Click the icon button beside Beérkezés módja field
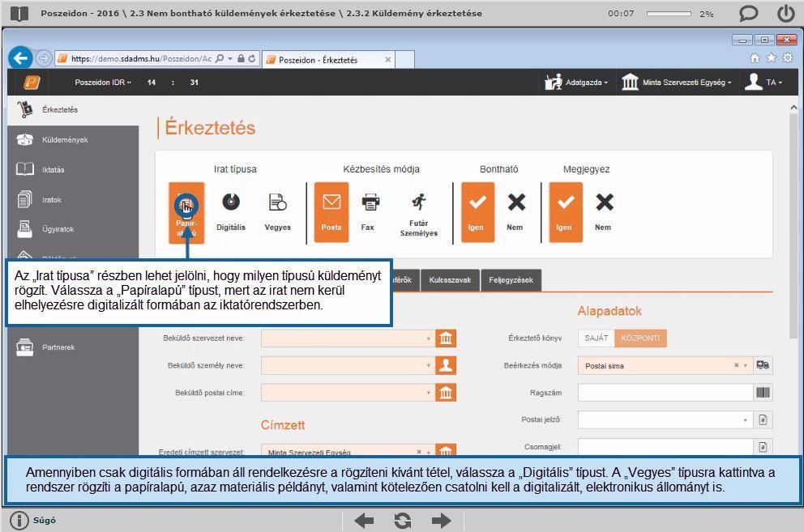Image resolution: width=804 pixels, height=532 pixels. (x=763, y=365)
